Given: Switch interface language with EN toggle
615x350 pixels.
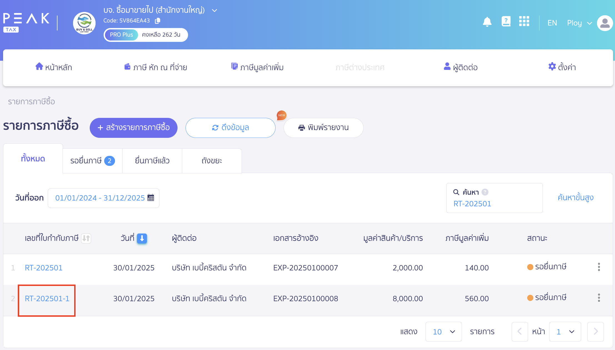Looking at the screenshot, I should pos(552,23).
